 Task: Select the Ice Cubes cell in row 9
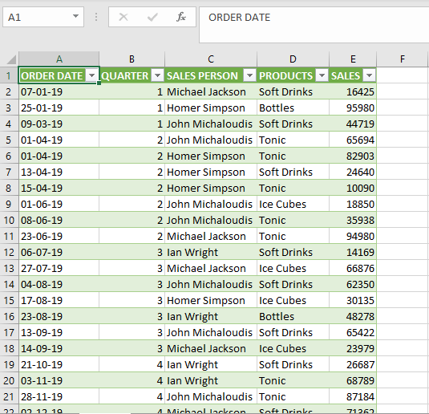pos(293,204)
